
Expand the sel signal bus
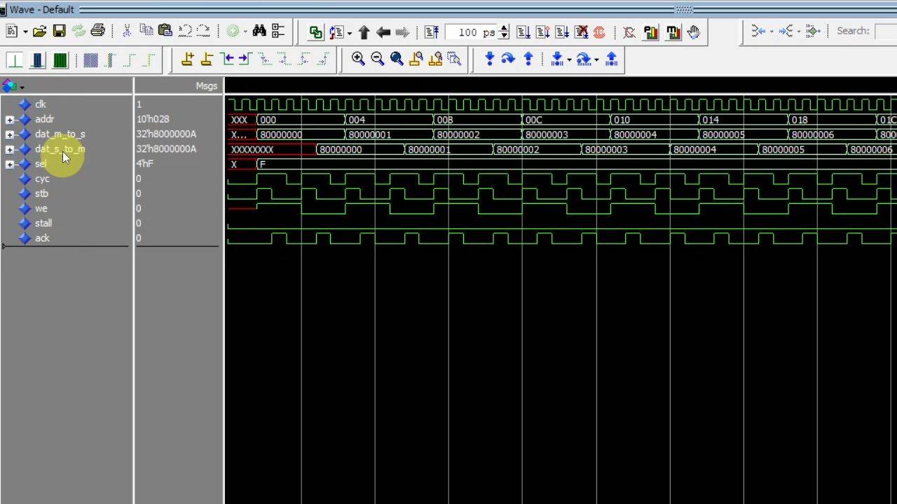(x=9, y=164)
